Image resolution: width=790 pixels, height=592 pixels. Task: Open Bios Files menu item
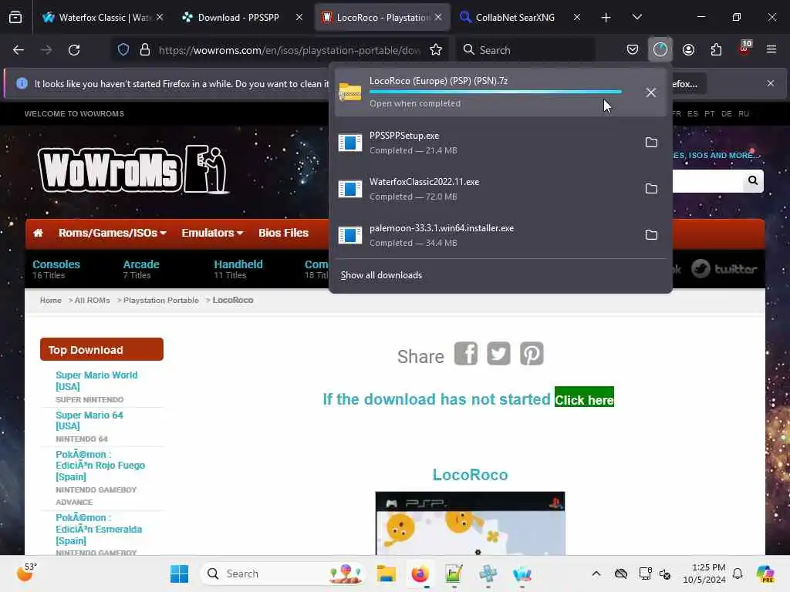283,233
